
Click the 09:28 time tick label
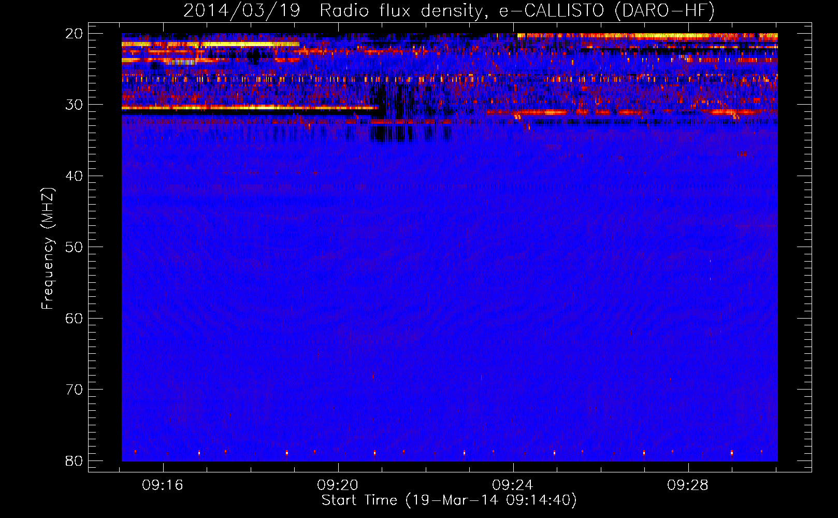[688, 485]
